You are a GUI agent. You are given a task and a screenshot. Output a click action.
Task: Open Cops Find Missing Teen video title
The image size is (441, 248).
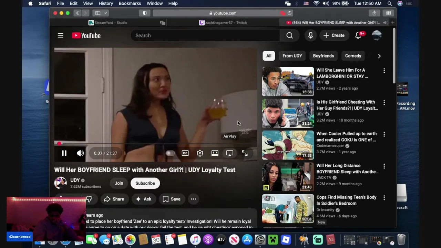click(x=346, y=200)
